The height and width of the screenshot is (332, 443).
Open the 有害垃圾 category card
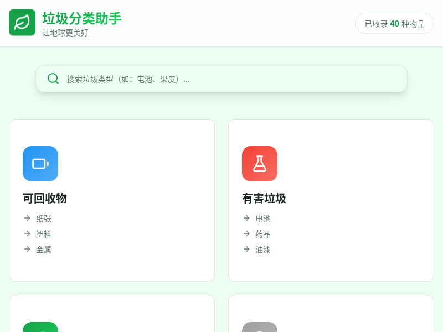331,200
